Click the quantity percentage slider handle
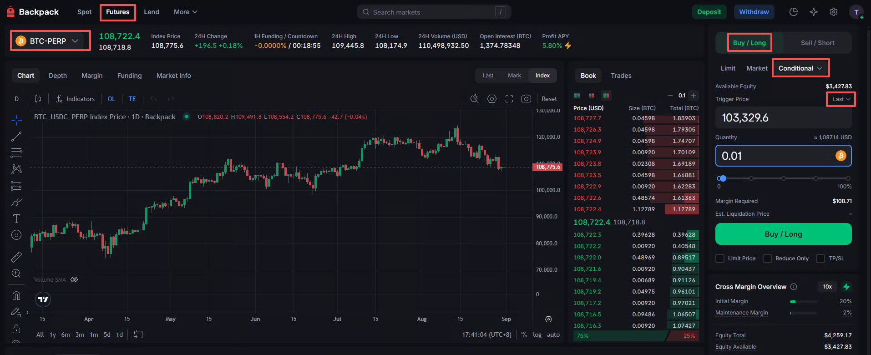Screen dimensions: 871x355 click(x=723, y=178)
